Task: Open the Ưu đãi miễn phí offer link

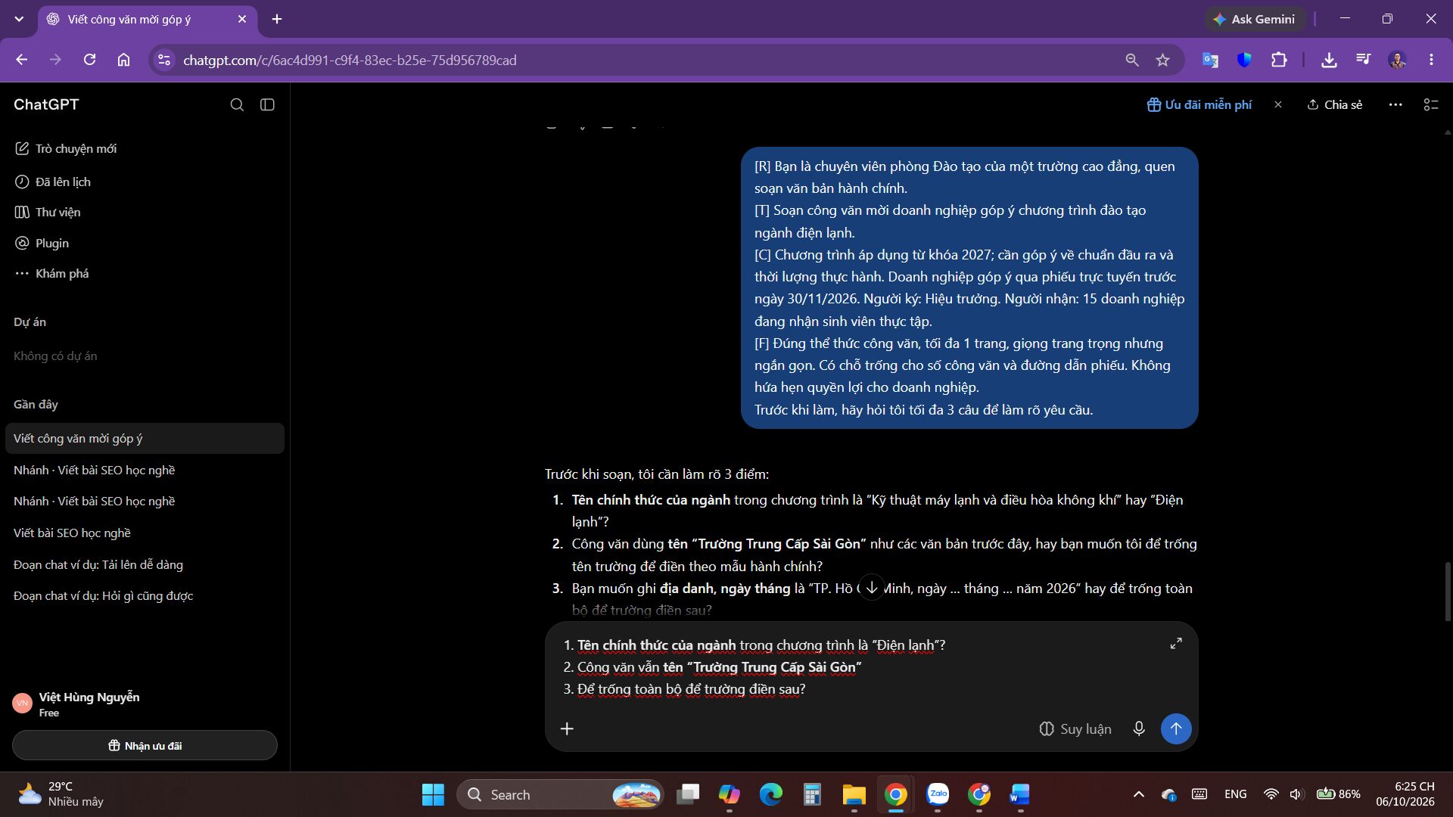Action: 1199,104
